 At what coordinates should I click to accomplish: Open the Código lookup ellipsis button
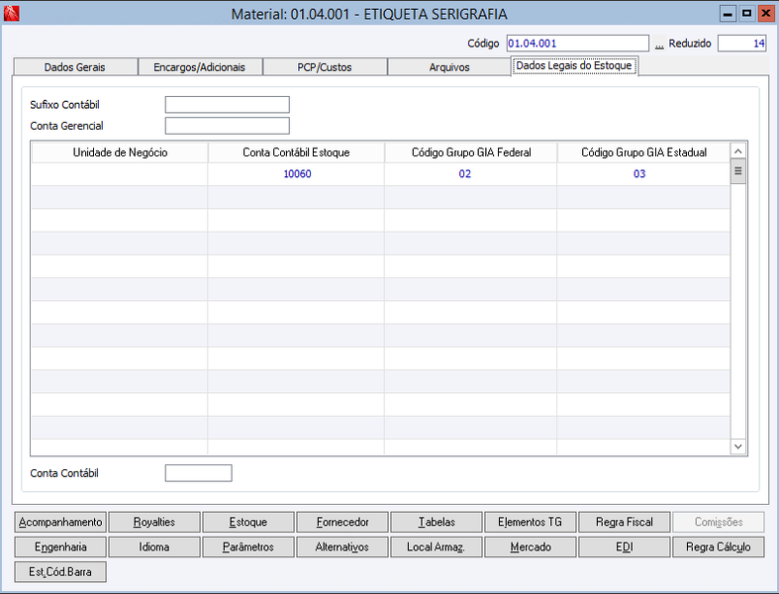(659, 45)
